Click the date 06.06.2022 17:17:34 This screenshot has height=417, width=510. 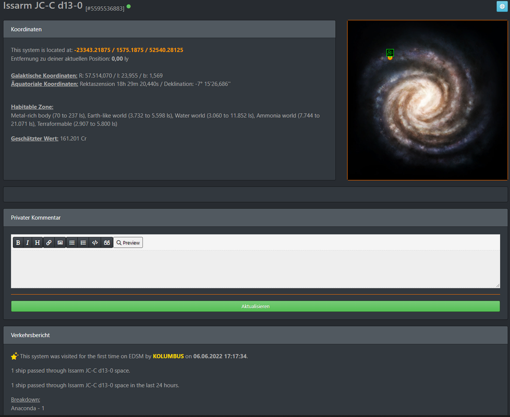pos(220,356)
